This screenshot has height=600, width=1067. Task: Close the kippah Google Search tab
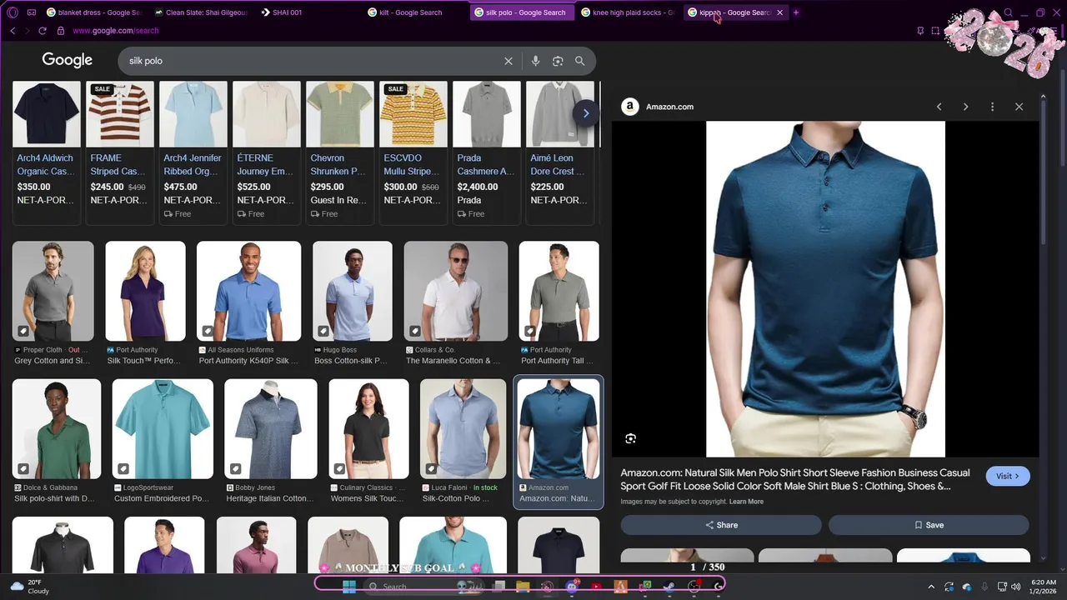pyautogui.click(x=780, y=12)
